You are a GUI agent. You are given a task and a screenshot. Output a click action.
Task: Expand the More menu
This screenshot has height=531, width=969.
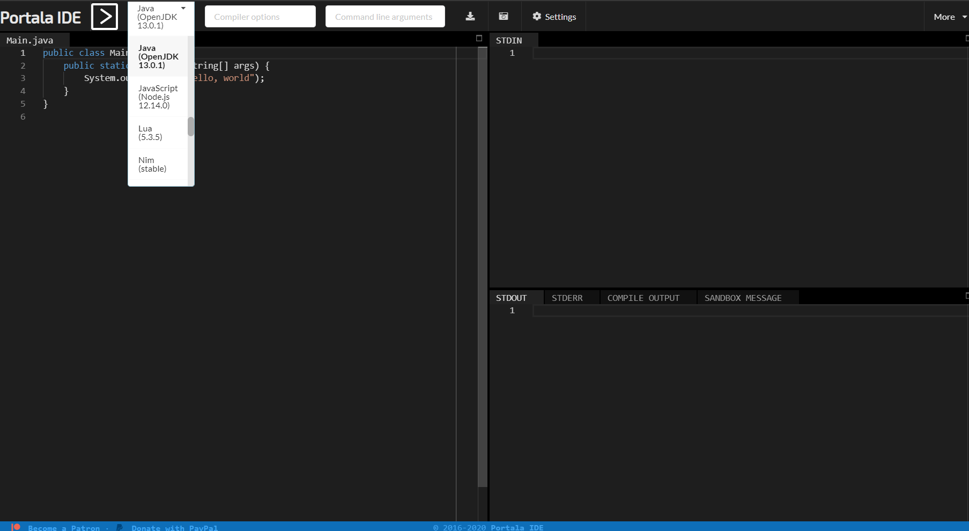pos(949,17)
